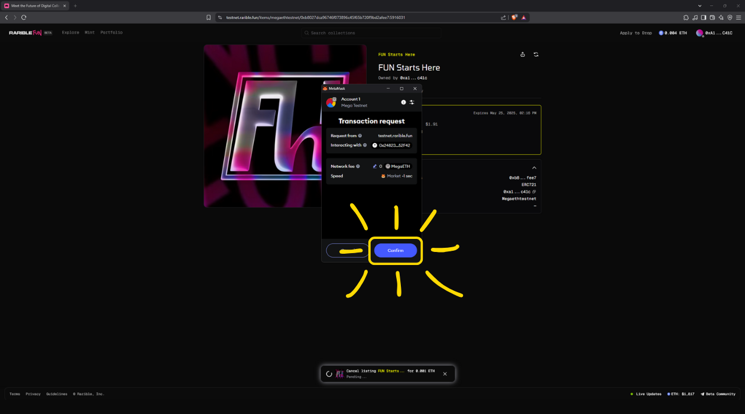Toggle Live Updates in footer
This screenshot has width=745, height=414.
(646, 394)
